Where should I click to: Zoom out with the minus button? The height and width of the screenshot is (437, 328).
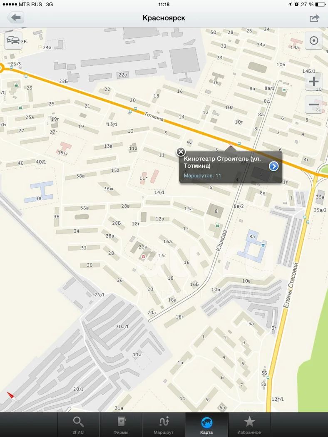pyautogui.click(x=314, y=104)
